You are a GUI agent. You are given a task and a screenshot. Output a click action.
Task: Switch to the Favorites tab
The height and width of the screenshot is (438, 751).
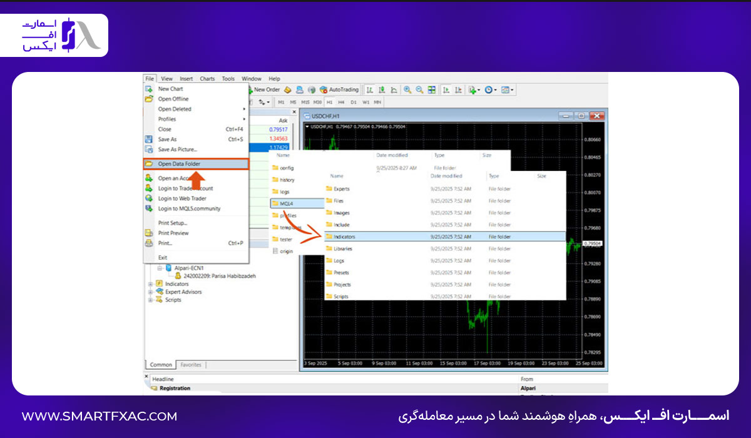click(x=191, y=364)
